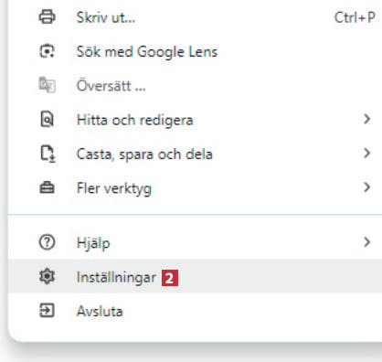Screen dimensions: 382x362
Task: Click the red 2 badge next to Inställningar
Action: pos(170,278)
